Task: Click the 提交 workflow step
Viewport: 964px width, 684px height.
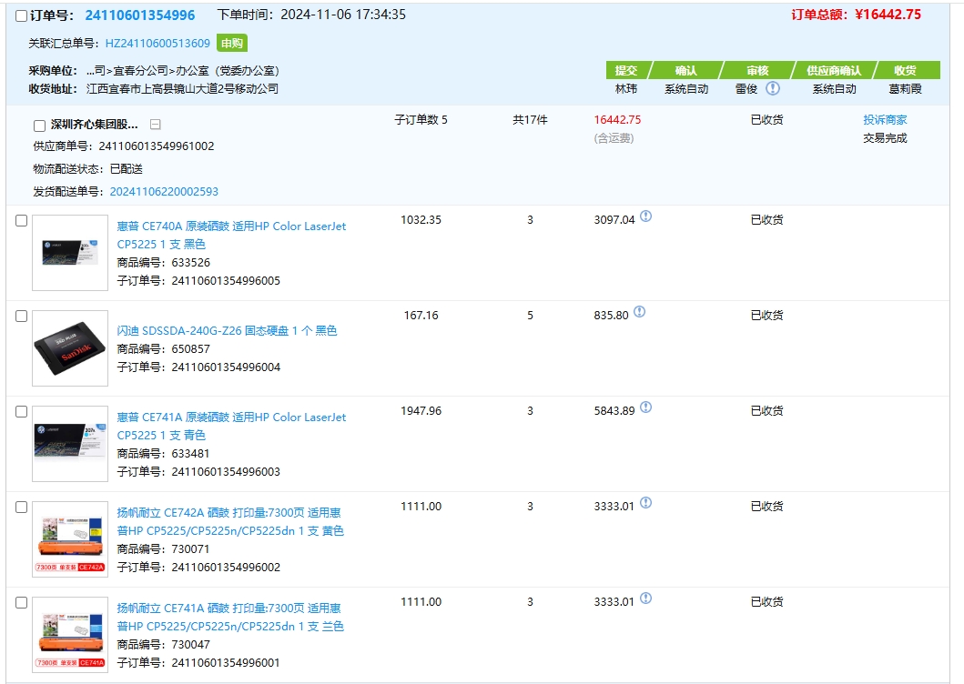Action: point(626,70)
